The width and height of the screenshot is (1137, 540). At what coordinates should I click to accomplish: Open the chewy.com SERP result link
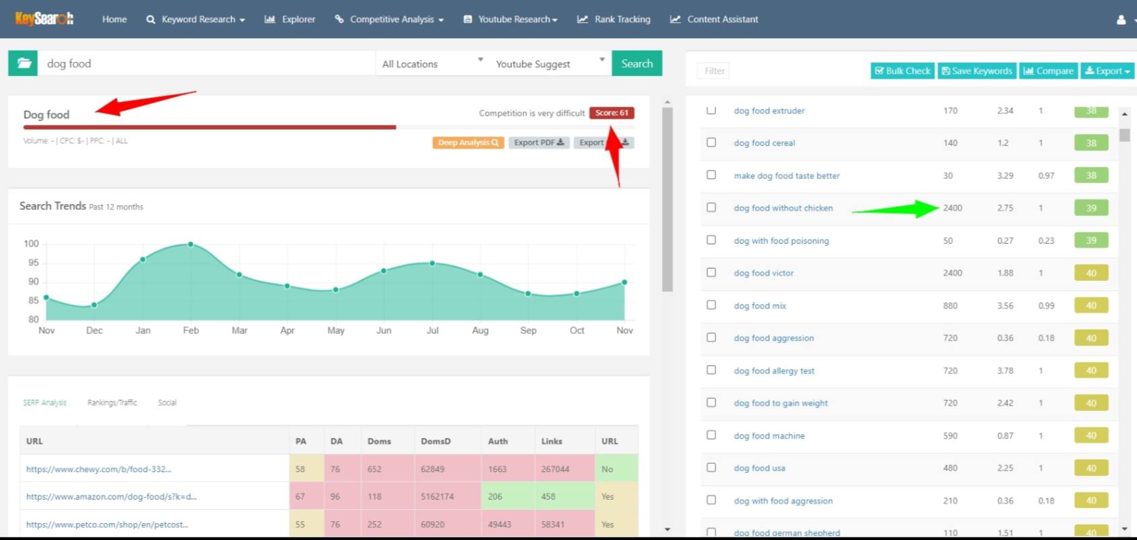tap(98, 469)
